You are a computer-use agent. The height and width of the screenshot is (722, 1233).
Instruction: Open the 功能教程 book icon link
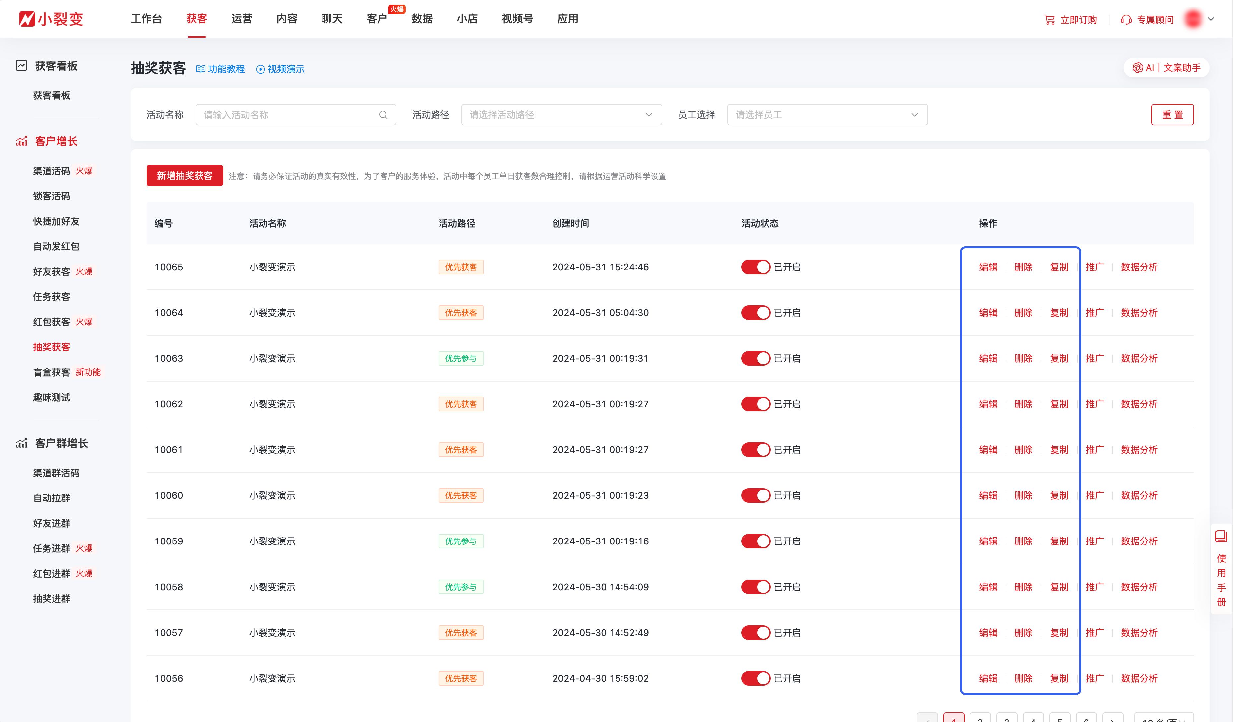201,69
